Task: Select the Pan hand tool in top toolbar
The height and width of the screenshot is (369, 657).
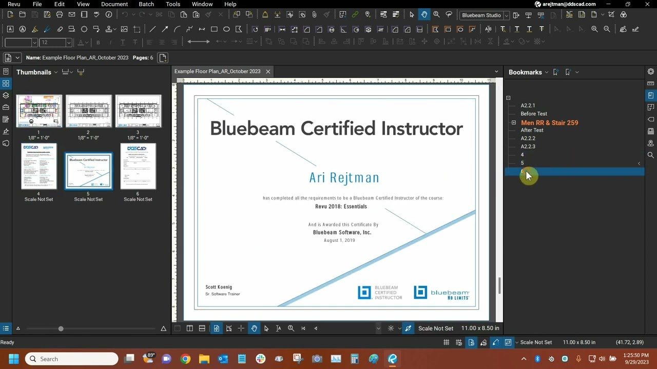Action: 424,14
